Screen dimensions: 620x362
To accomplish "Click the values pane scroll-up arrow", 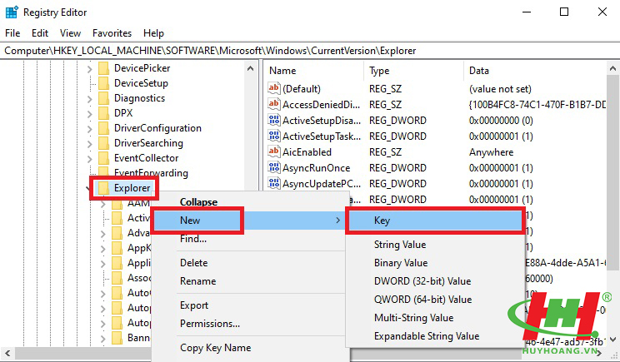I will (x=612, y=69).
